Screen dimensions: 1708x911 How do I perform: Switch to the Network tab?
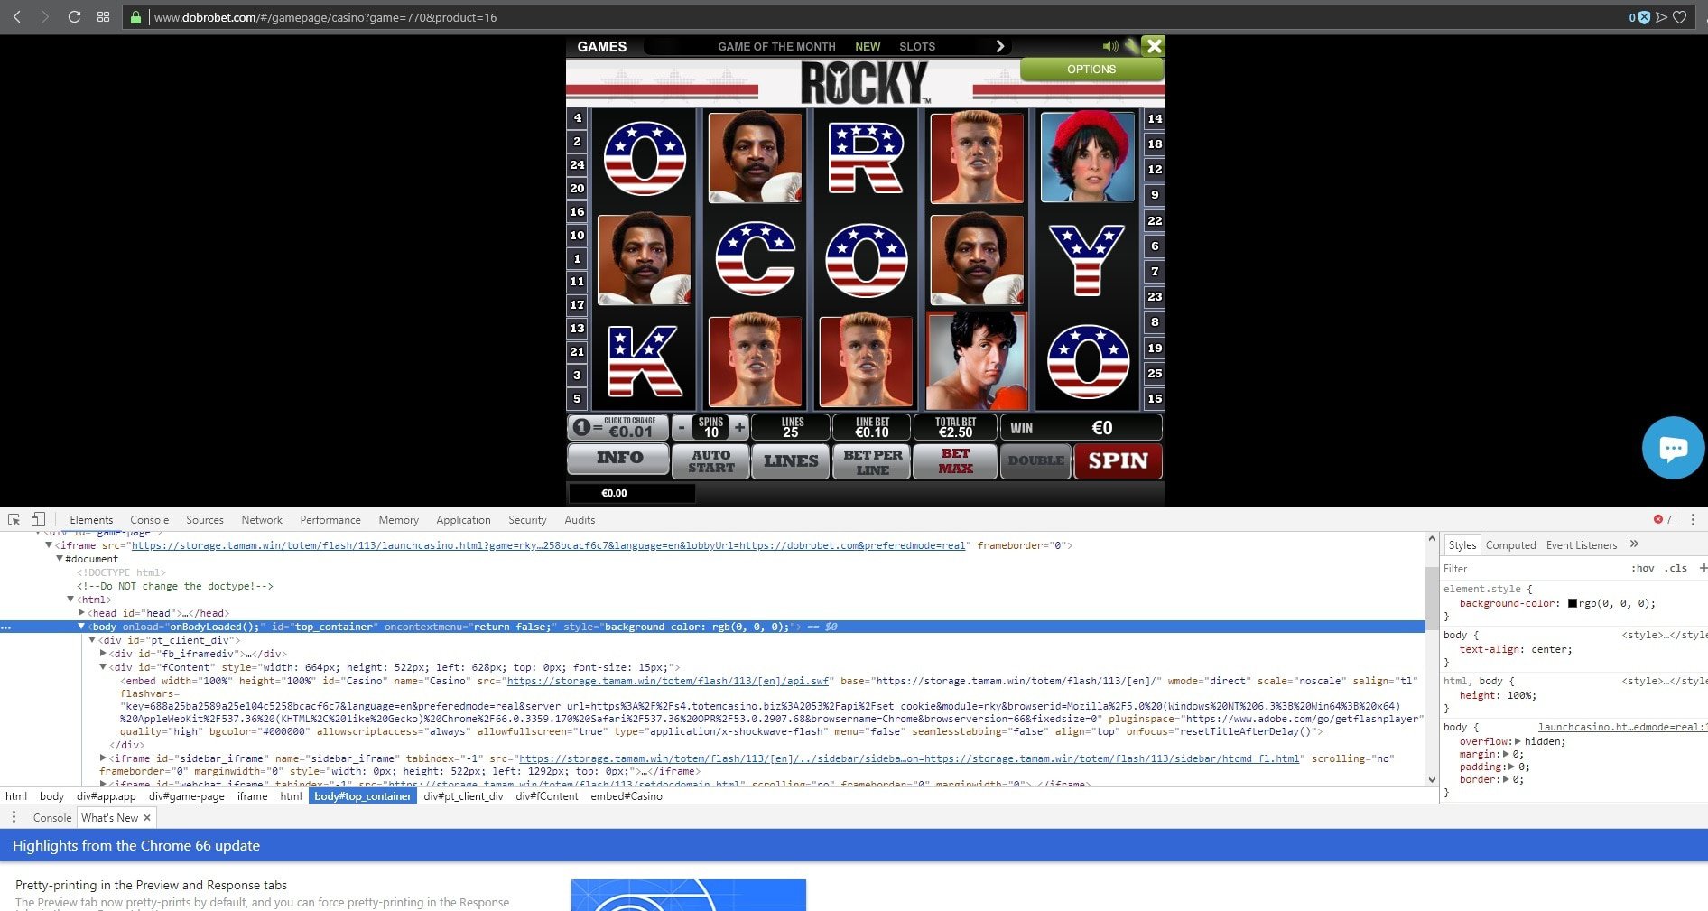point(262,519)
